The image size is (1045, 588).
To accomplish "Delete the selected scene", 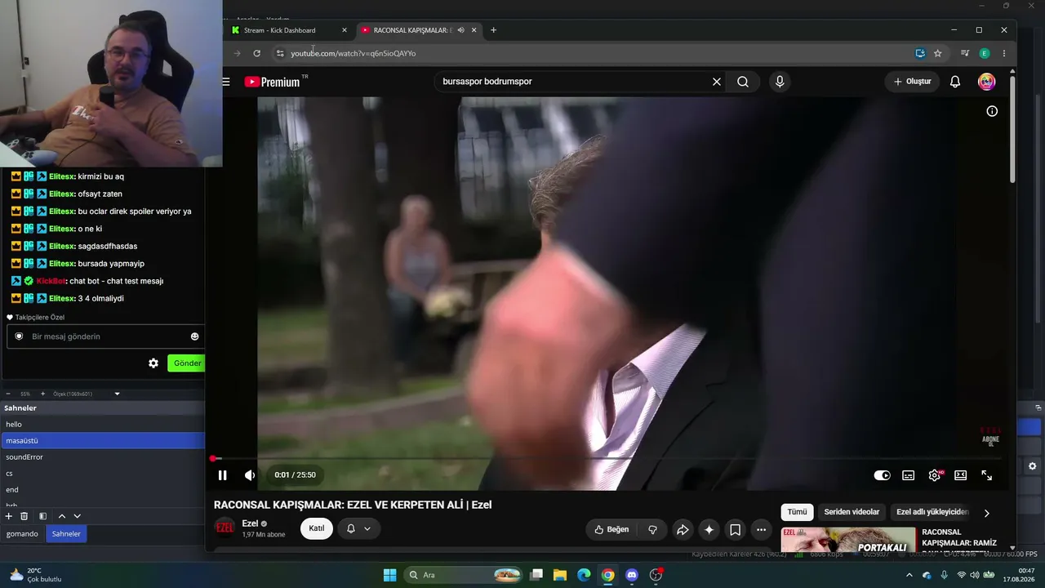I will click(24, 516).
